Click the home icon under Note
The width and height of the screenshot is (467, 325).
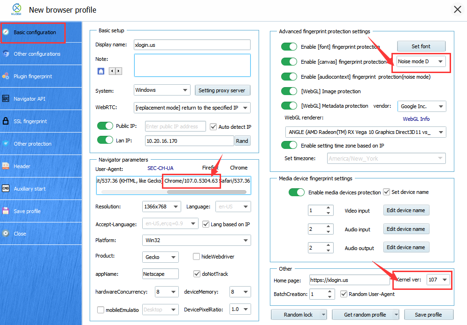tap(101, 71)
